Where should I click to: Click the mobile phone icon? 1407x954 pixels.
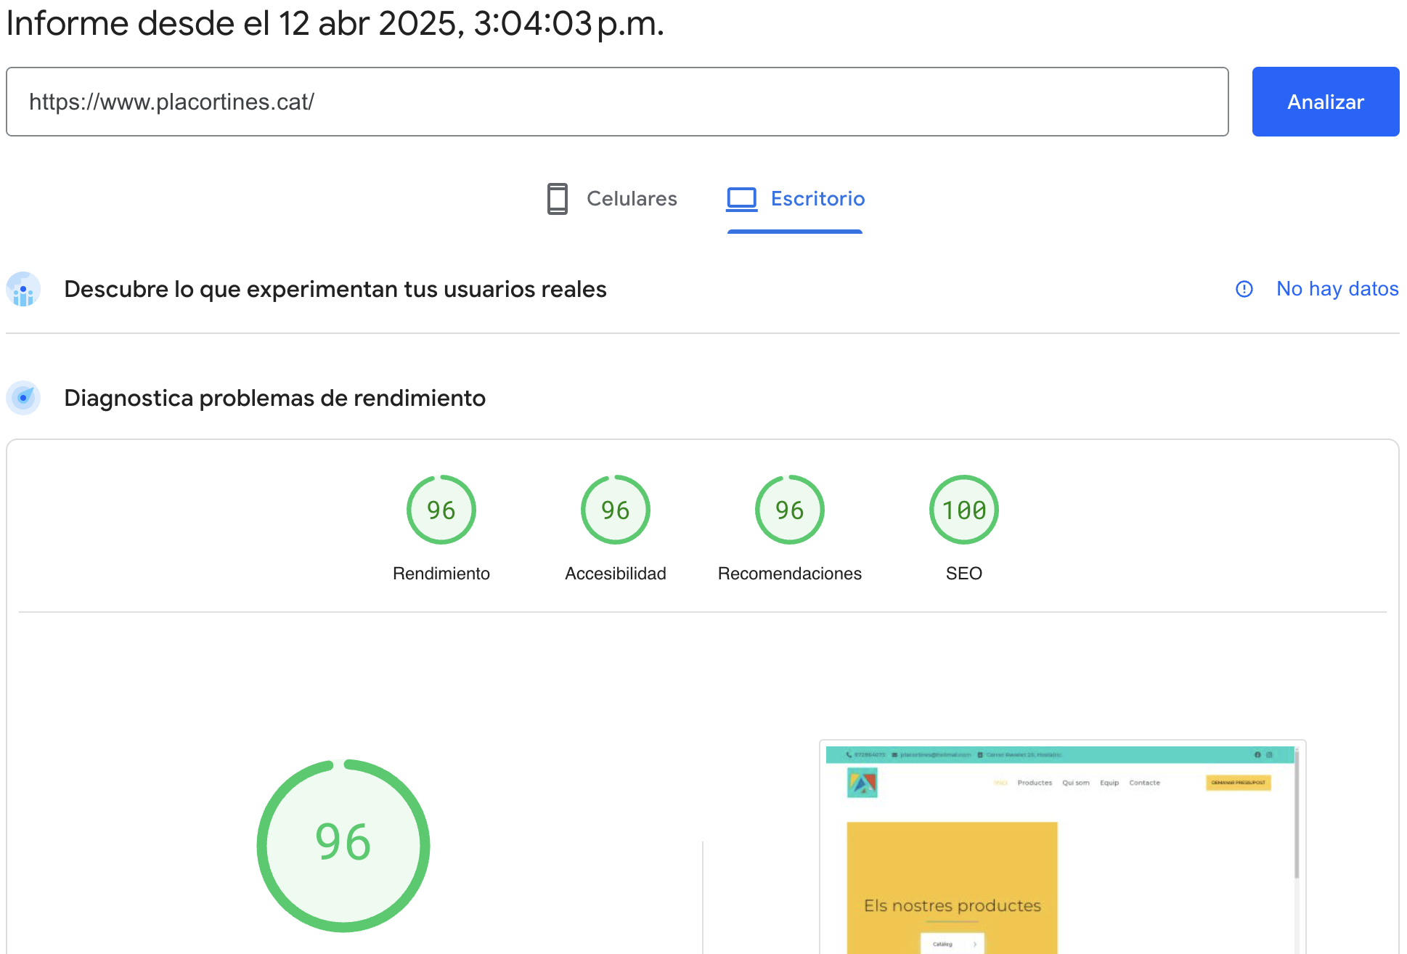pyautogui.click(x=557, y=199)
